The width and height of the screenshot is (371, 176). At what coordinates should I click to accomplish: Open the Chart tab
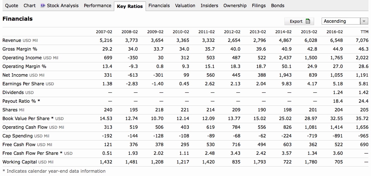30,6
